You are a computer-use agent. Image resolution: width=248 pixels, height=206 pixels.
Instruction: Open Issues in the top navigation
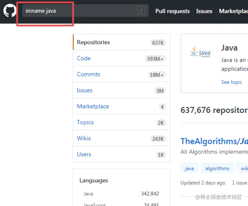(204, 11)
